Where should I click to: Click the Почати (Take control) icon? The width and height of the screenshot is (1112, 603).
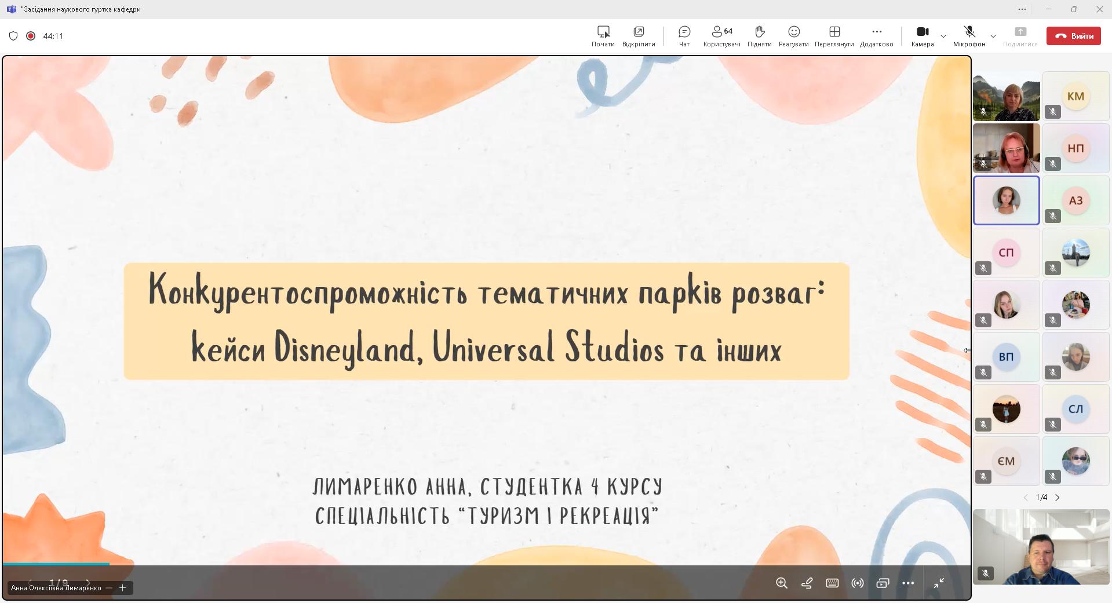coord(603,35)
